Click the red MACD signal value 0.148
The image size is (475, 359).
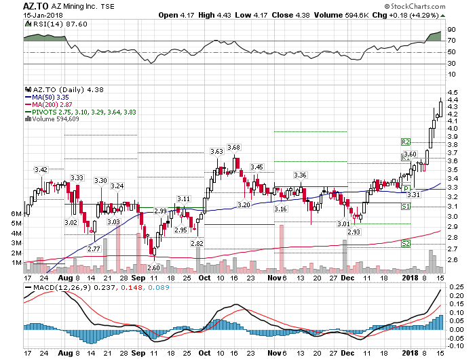tap(132, 287)
